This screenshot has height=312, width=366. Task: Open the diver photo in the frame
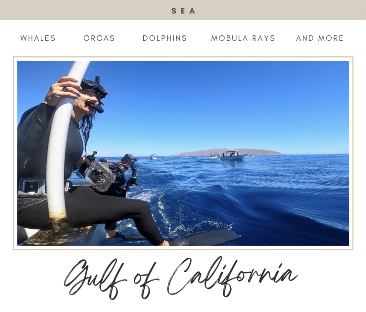(183, 153)
